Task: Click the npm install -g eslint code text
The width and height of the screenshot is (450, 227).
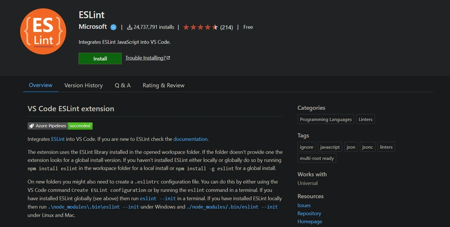Action: click(x=205, y=168)
